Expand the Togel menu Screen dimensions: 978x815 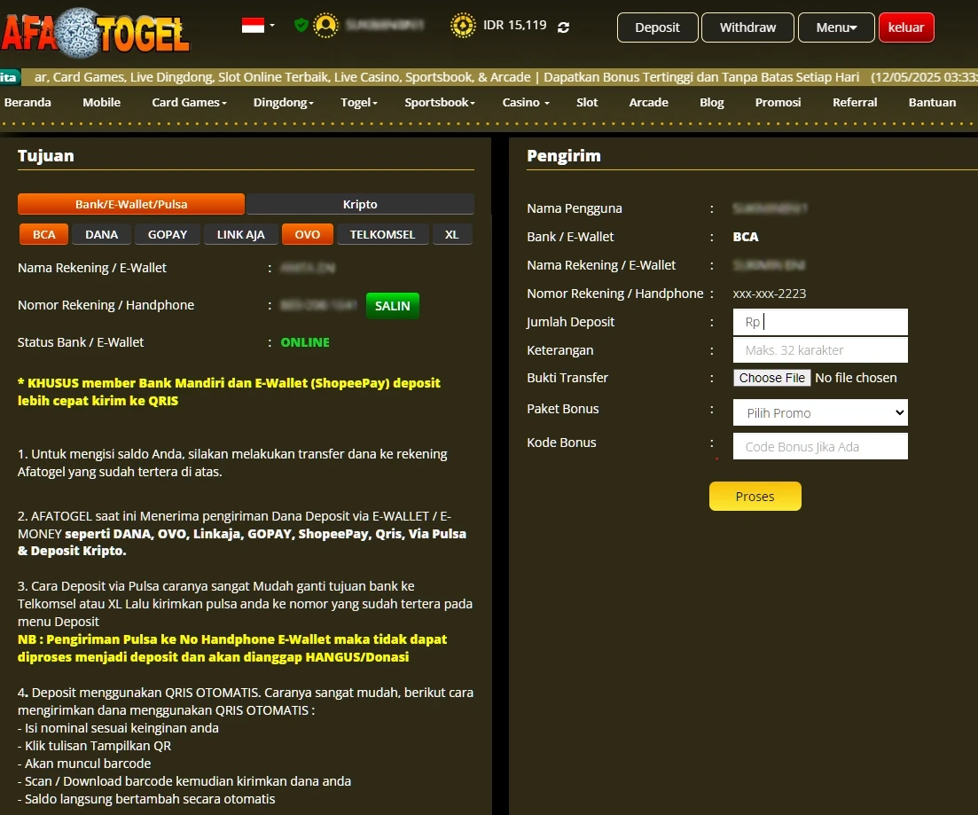click(358, 102)
